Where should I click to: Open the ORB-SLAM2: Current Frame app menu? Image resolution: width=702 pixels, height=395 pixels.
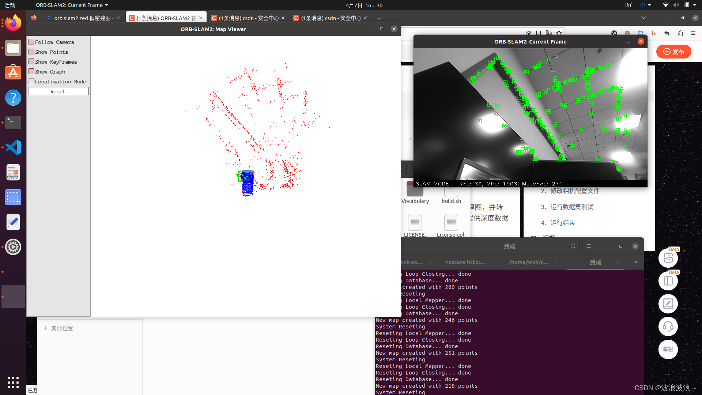click(x=72, y=5)
